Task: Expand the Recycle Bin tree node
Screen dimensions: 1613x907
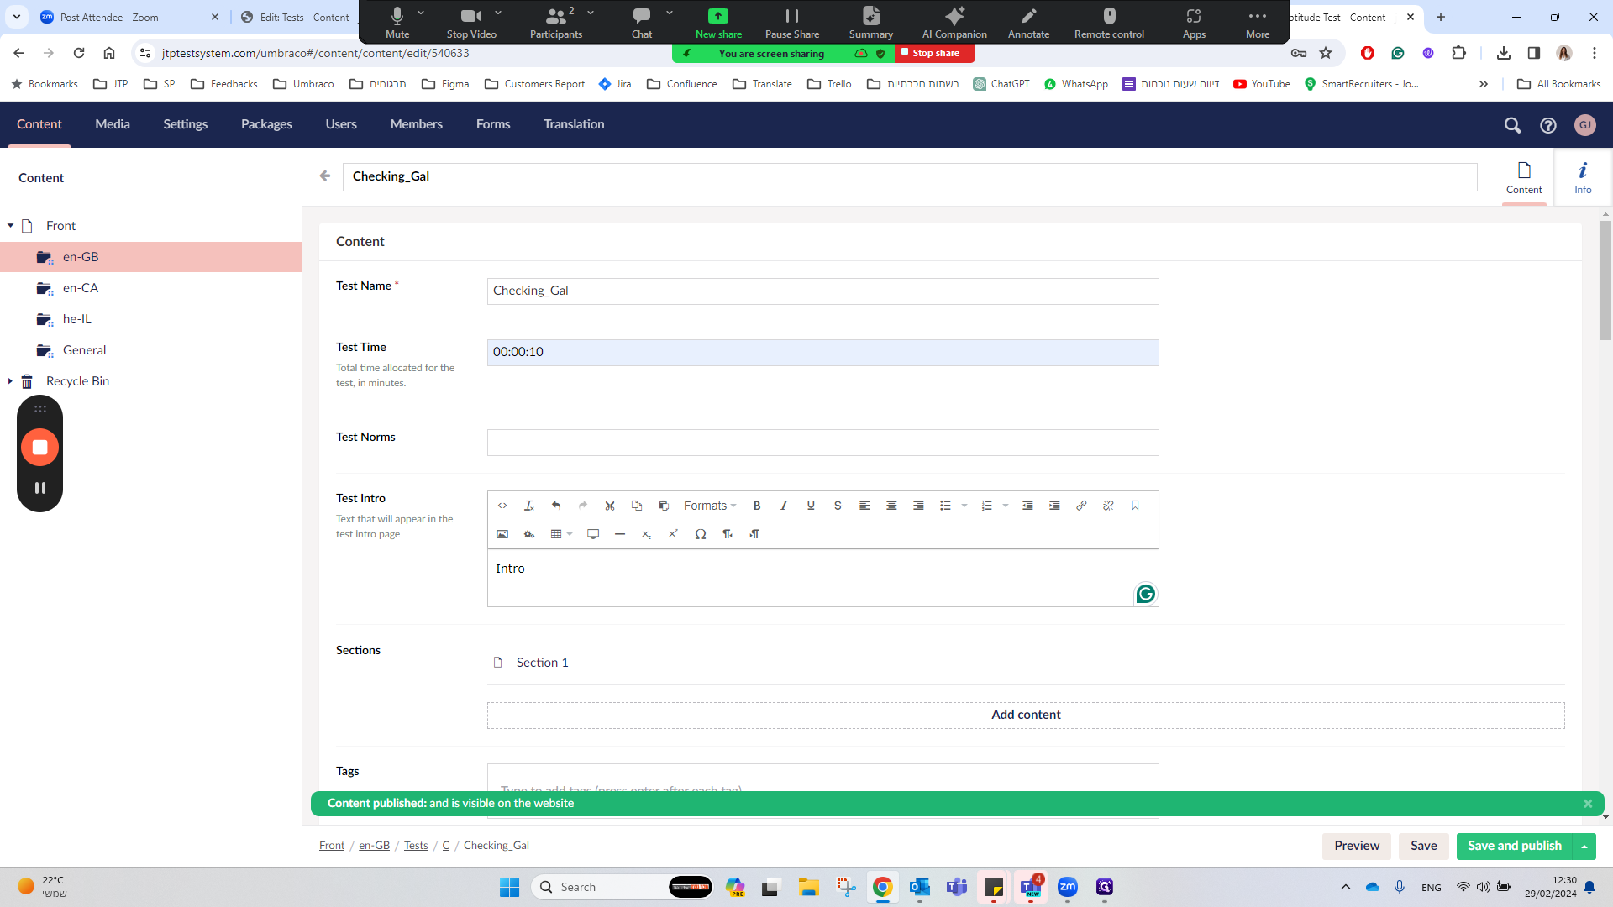Action: pyautogui.click(x=10, y=381)
